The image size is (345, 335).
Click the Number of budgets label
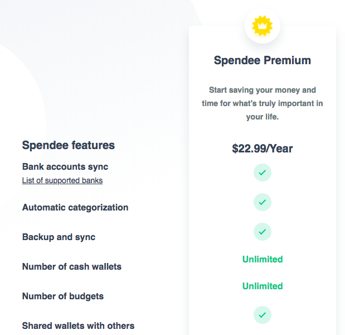[63, 296]
